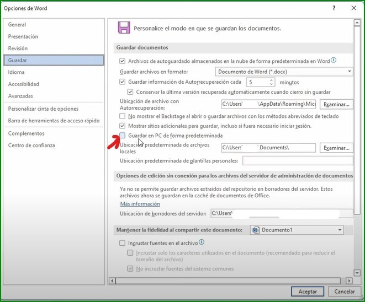
Task: Open the Revisión category
Action: 54,48
